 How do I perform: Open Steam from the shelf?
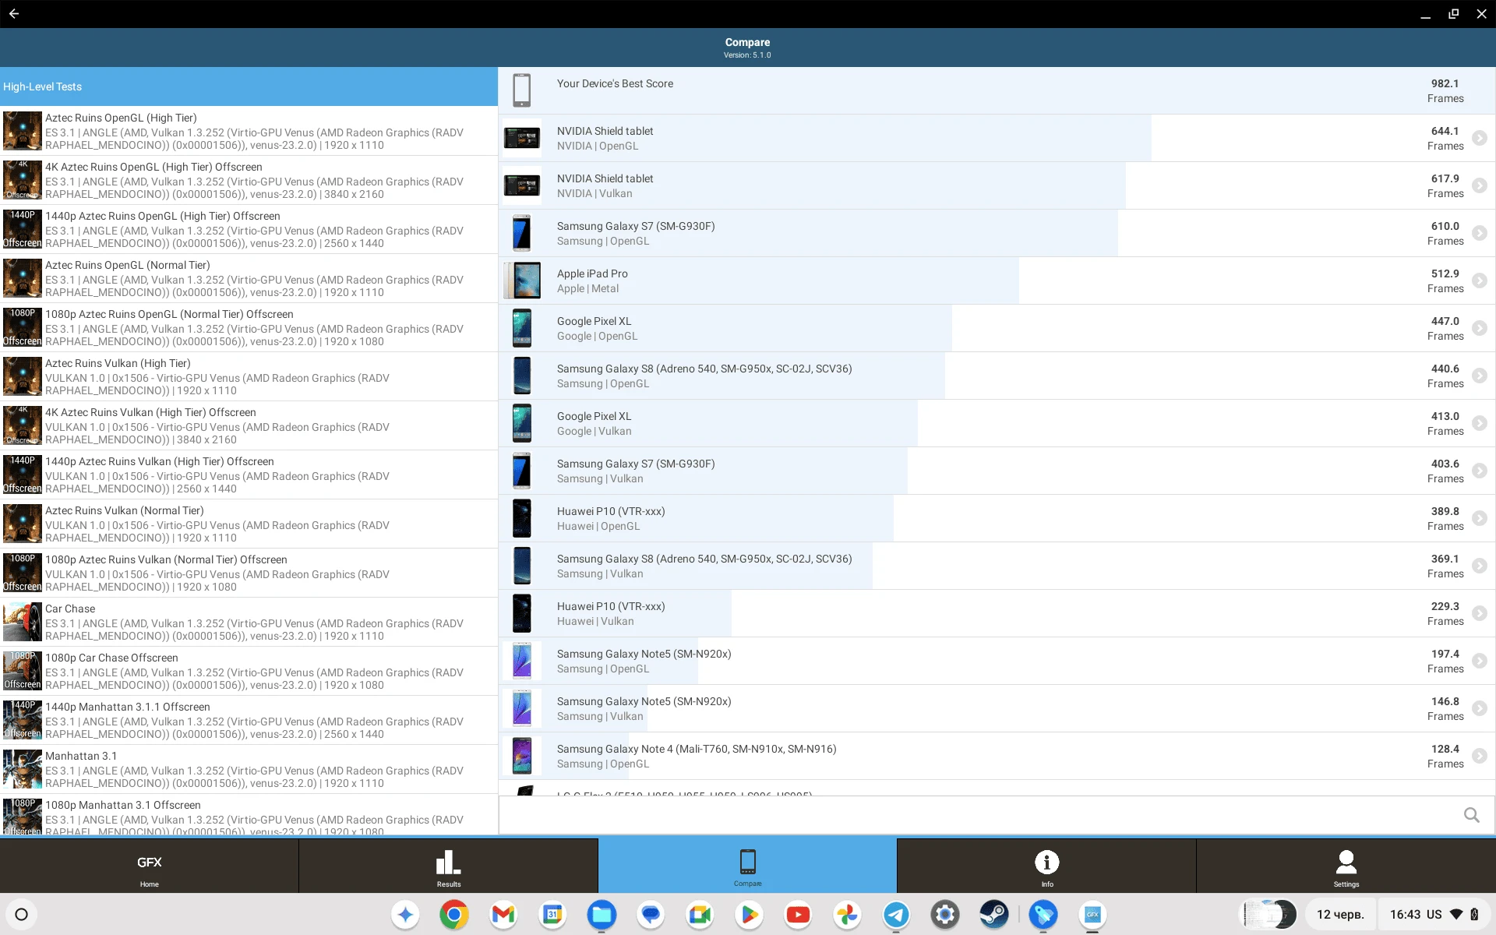click(x=994, y=915)
